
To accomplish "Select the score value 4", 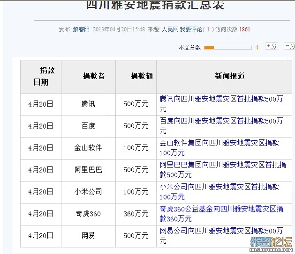I will tap(257, 47).
